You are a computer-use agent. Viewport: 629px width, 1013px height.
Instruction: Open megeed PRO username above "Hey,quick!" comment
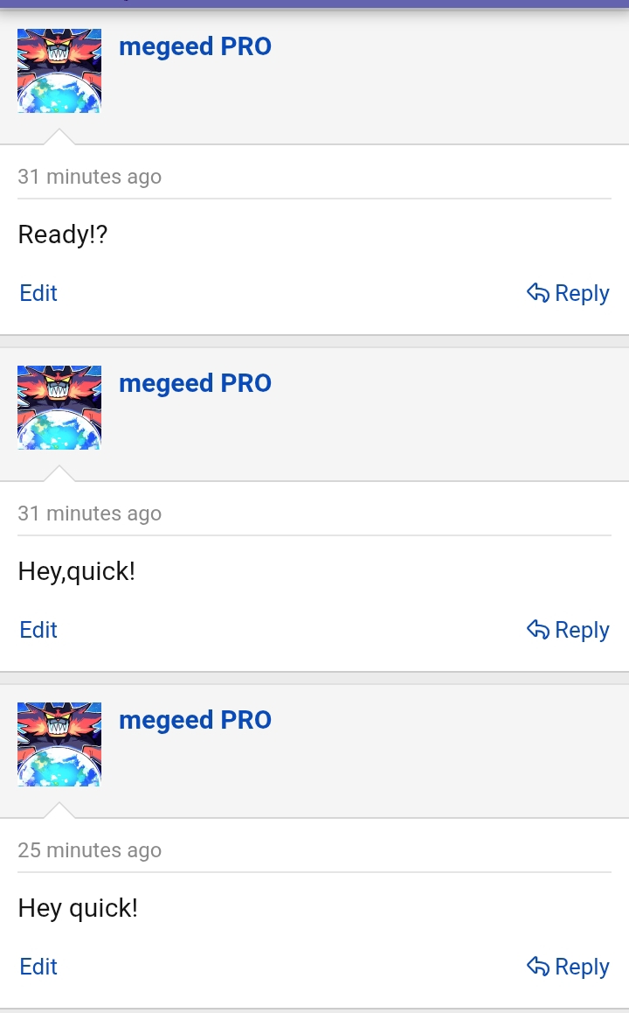point(195,383)
